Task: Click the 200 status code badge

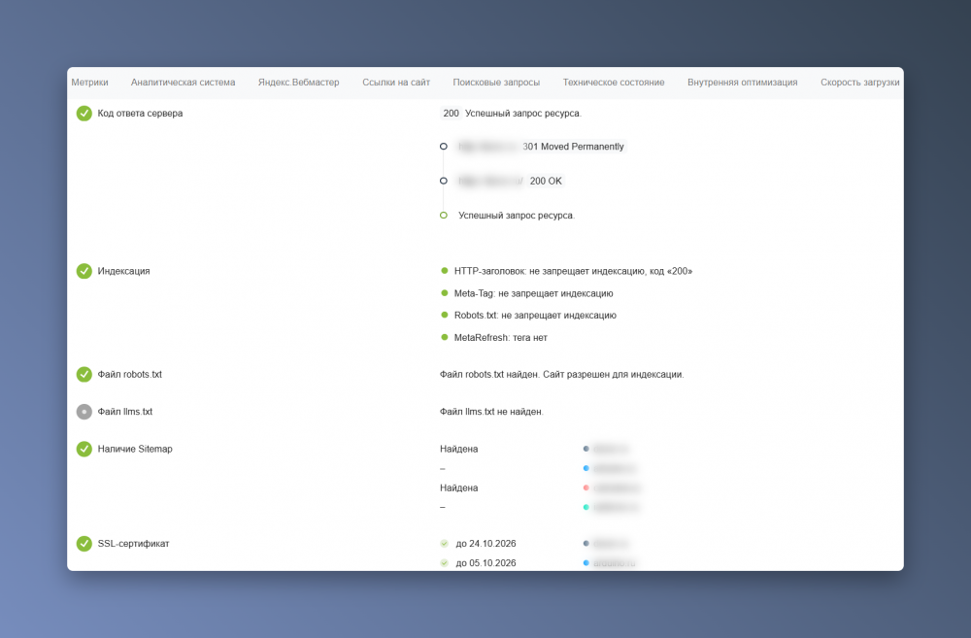Action: 451,114
